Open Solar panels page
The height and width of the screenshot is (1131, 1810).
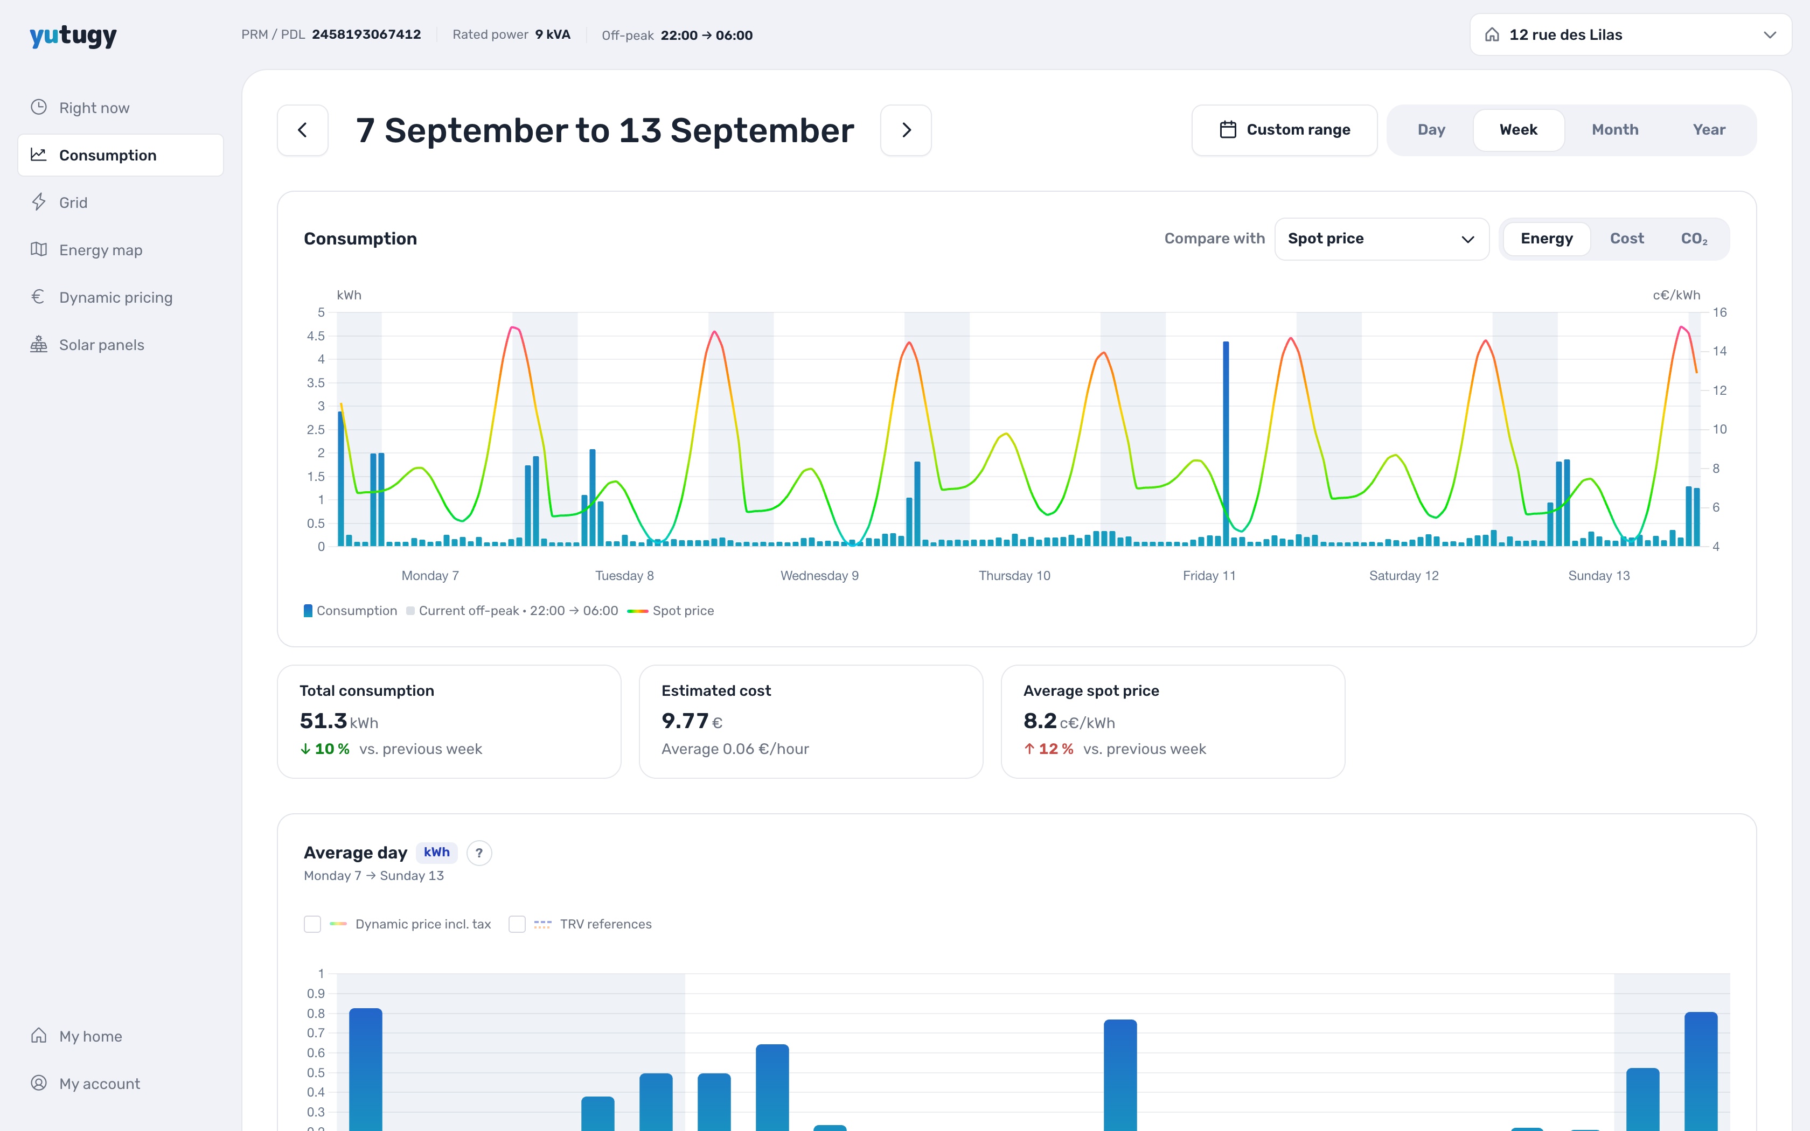[121, 344]
